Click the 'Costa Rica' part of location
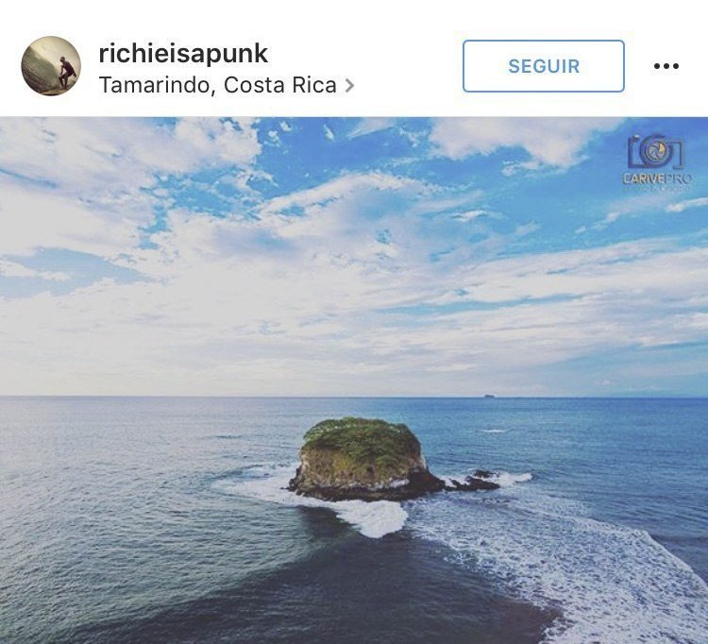The height and width of the screenshot is (644, 708). click(x=280, y=85)
